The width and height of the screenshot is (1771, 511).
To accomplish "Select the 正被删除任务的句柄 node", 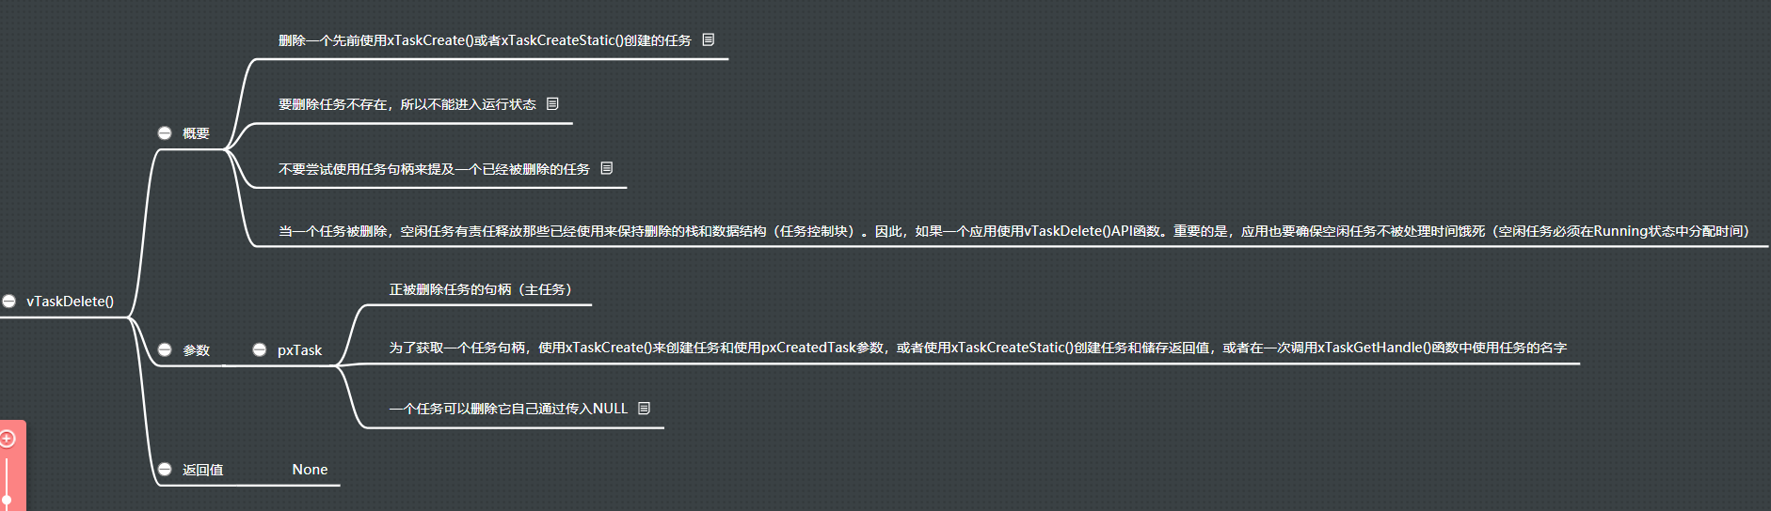I will (x=480, y=289).
